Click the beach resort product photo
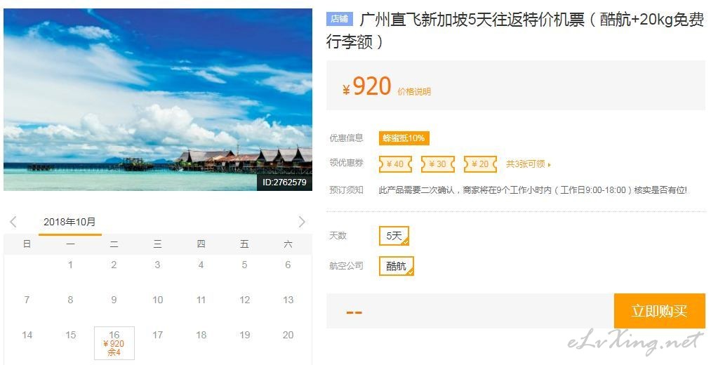Viewport: 711px width, 365px height. pos(158,100)
